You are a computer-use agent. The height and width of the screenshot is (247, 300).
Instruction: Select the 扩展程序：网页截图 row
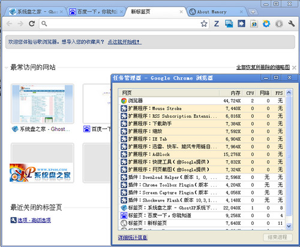pyautogui.click(x=202, y=170)
